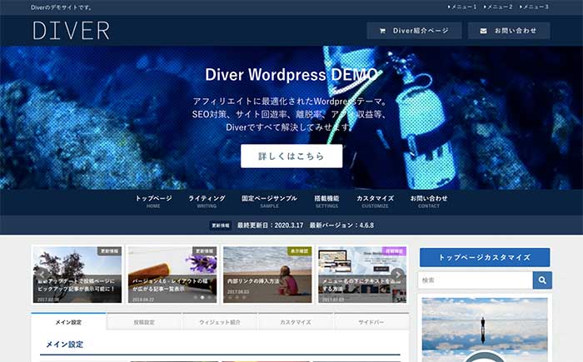Open the メニュー3 top link

click(534, 7)
